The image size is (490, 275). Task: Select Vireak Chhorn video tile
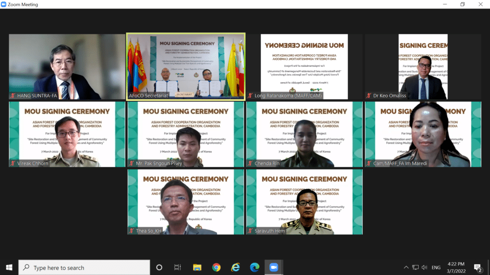pos(67,134)
